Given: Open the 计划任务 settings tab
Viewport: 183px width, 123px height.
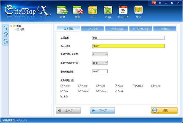Looking at the screenshot, I should 165,29.
